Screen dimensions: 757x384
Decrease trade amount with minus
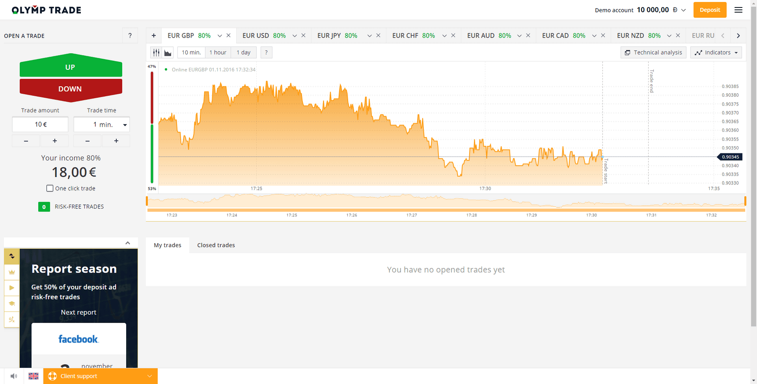pyautogui.click(x=26, y=141)
